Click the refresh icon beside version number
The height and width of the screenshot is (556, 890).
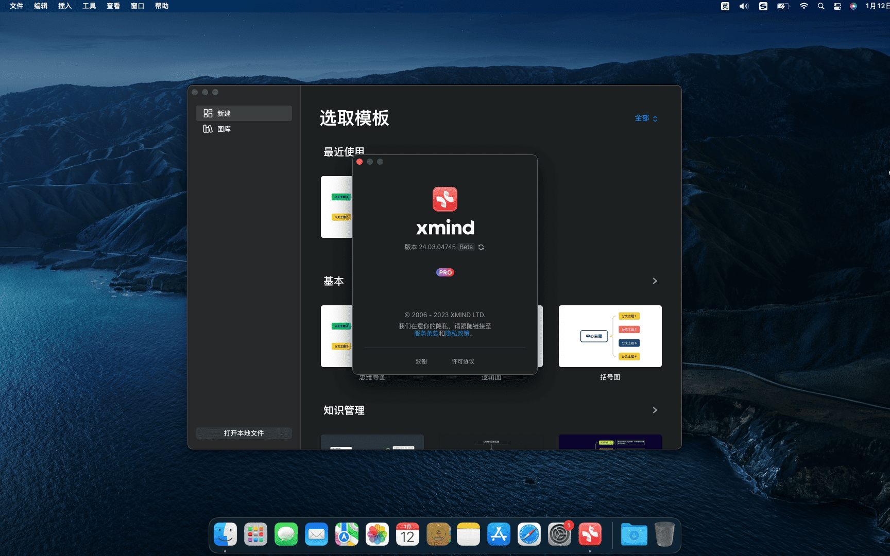481,247
